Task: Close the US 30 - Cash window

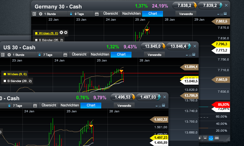Action: pos(195,46)
